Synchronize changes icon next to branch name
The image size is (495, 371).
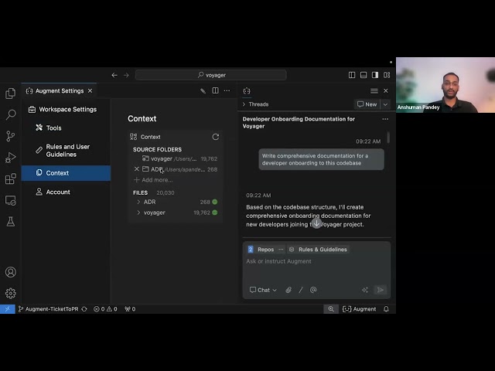click(x=84, y=309)
